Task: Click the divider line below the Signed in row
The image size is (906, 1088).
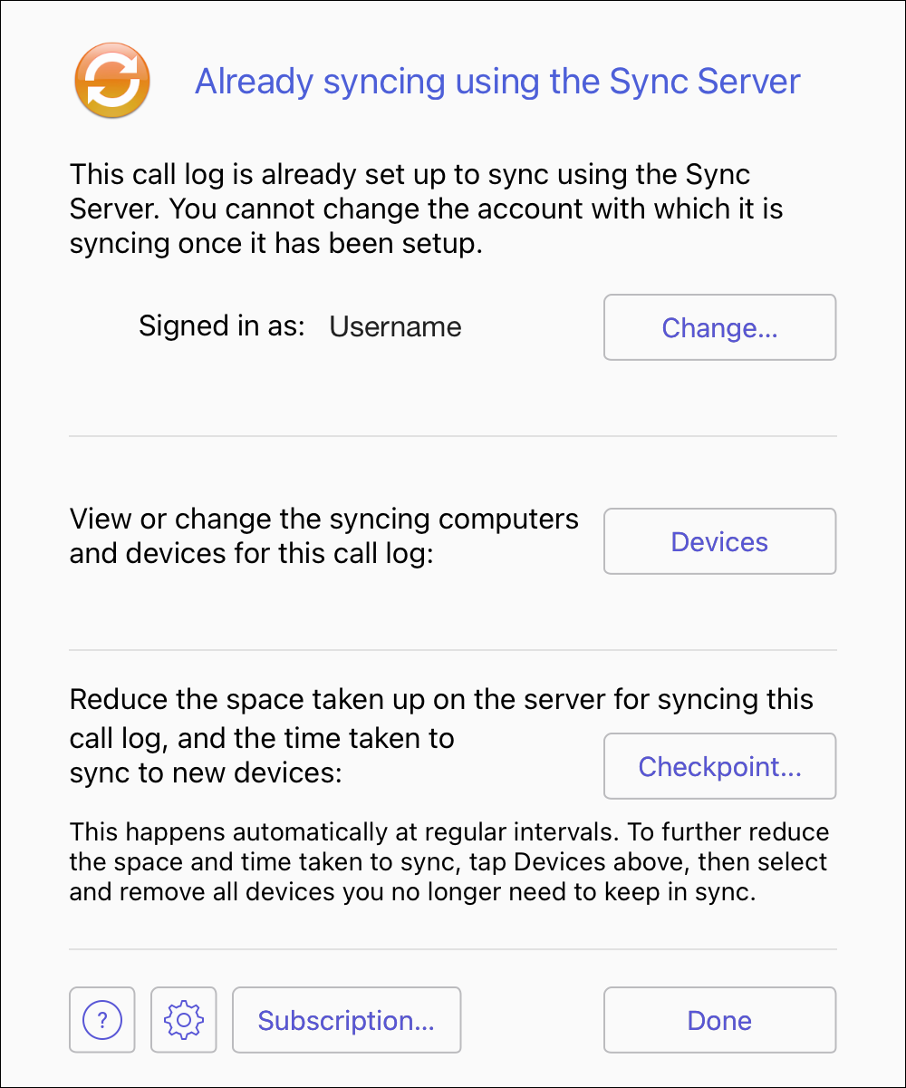Action: [x=453, y=436]
